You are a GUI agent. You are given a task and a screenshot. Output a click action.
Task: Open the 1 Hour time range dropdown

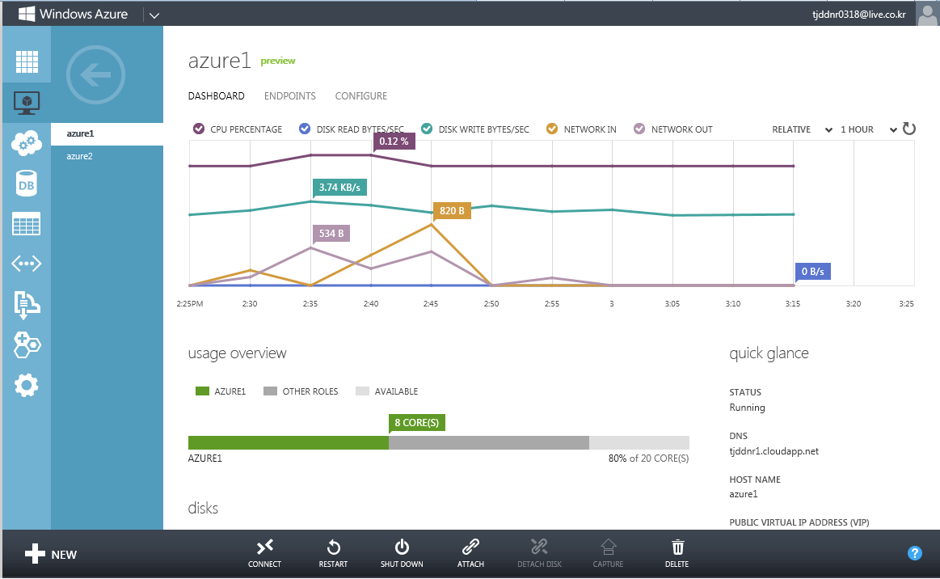point(868,129)
